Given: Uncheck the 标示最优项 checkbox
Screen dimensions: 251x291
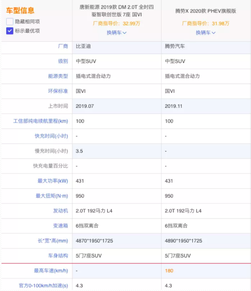Looking at the screenshot, I should (10, 31).
